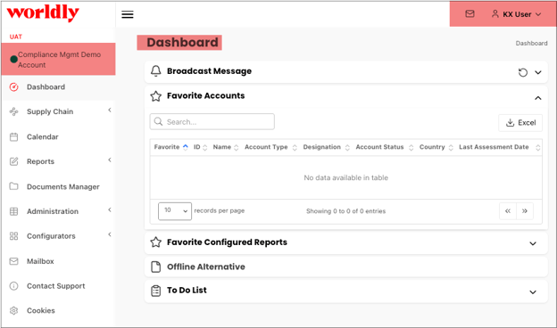Click the Favorite Accounts search field
Image resolution: width=557 pixels, height=328 pixels.
pyautogui.click(x=212, y=121)
